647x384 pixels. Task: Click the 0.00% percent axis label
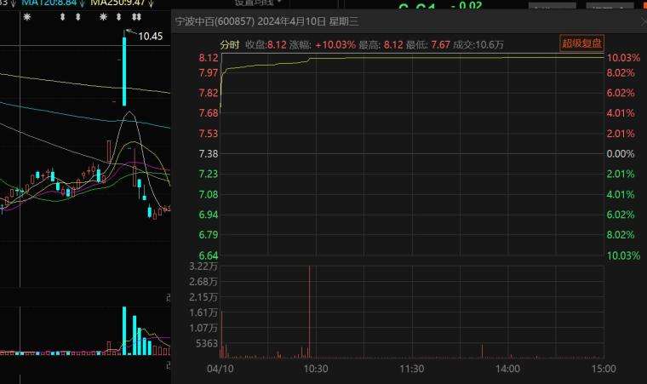pos(620,154)
